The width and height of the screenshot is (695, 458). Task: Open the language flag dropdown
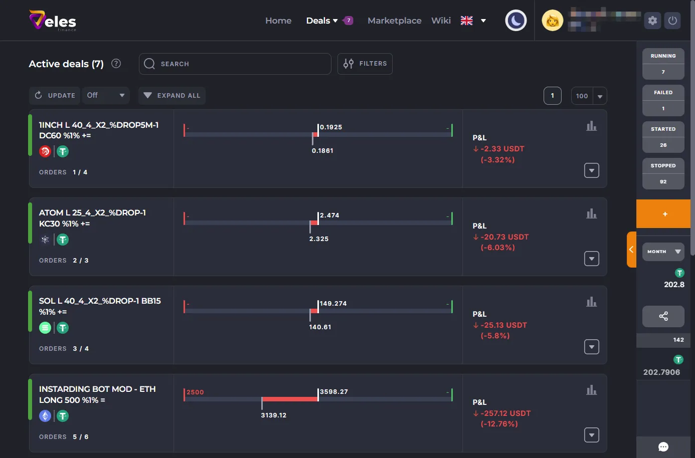click(473, 21)
